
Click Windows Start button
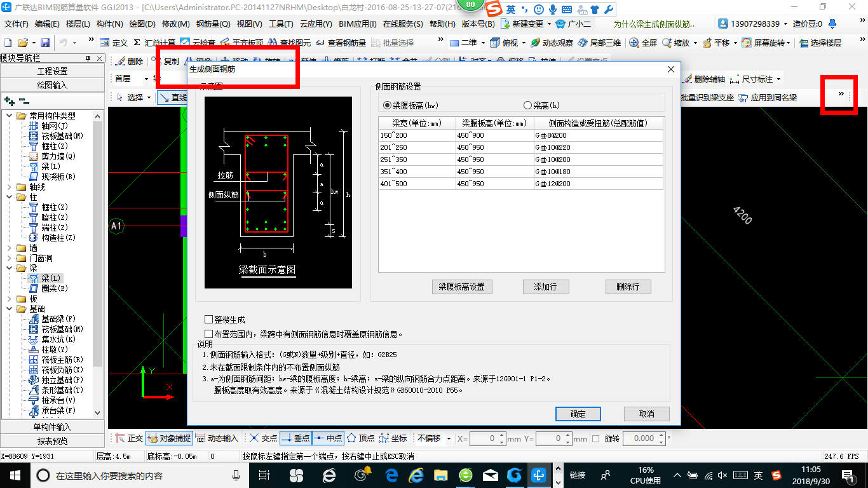14,475
